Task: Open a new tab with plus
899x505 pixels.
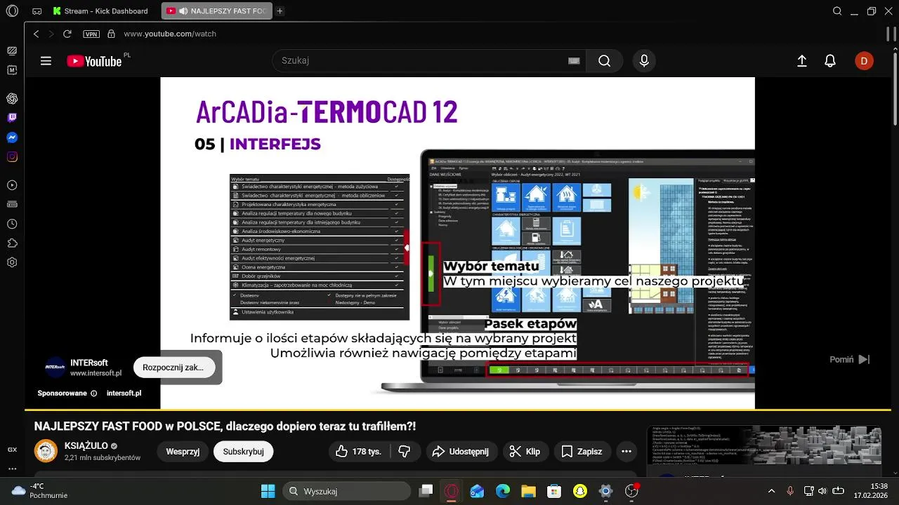Action: (280, 11)
